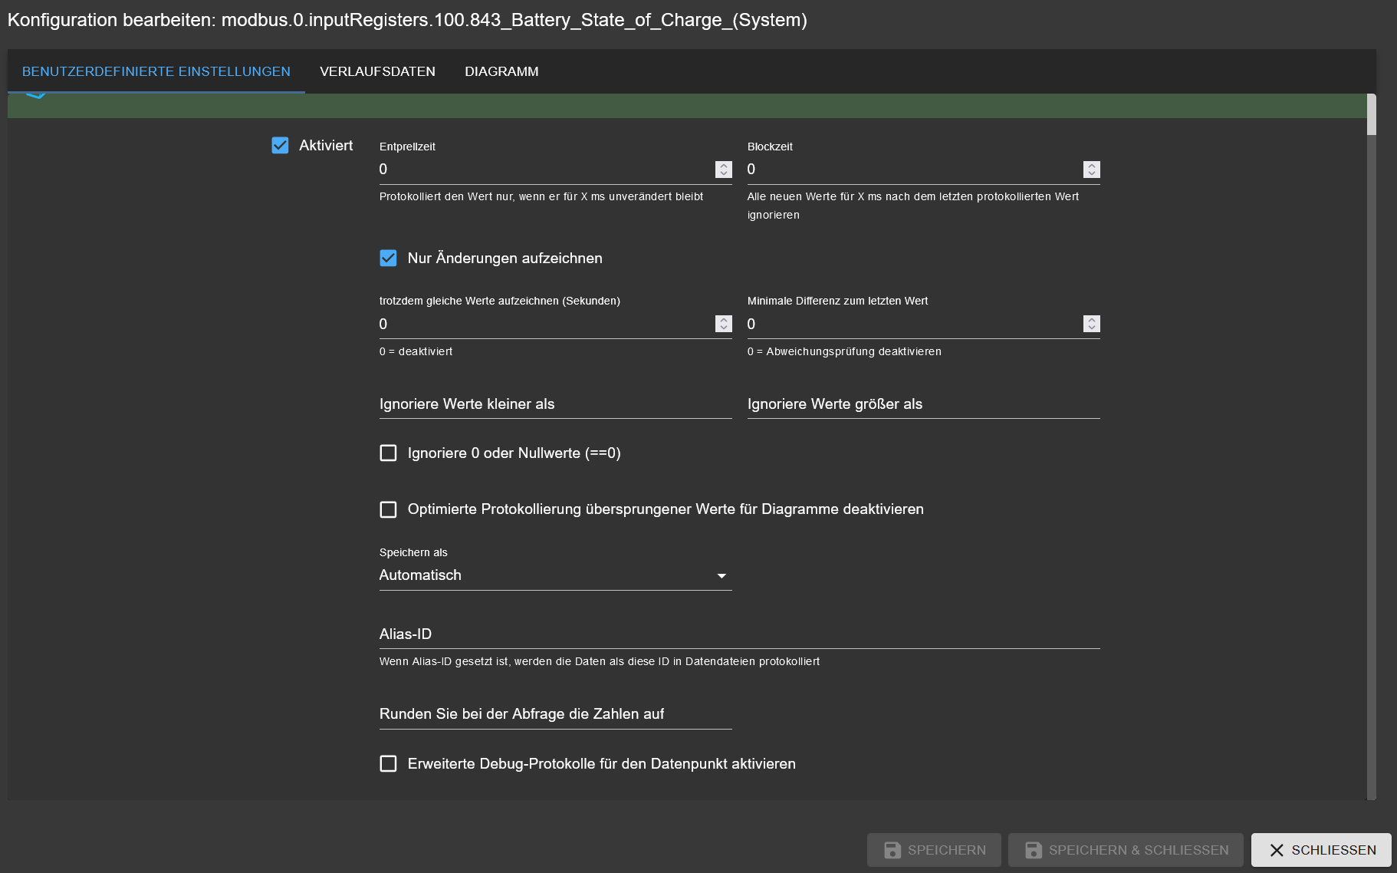Viewport: 1397px width, 873px height.
Task: Click the Schliessen button
Action: coord(1320,850)
